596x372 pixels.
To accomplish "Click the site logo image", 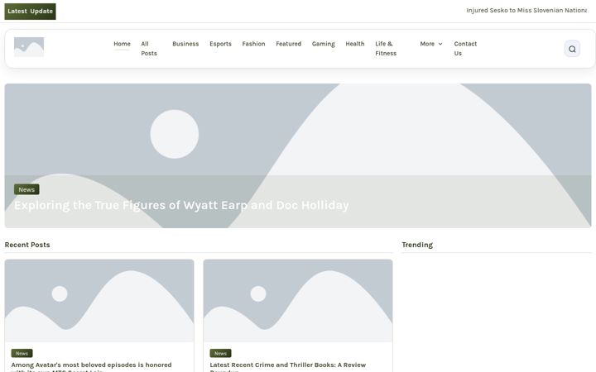I will coord(29,47).
